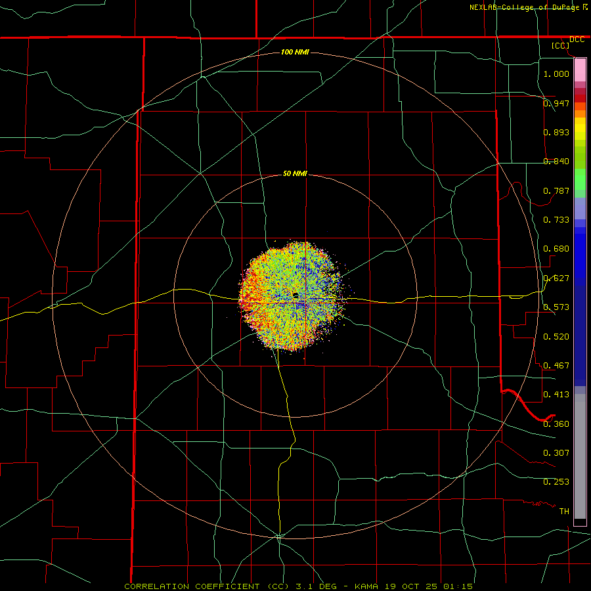
Task: Click the 0.787 legend value
Action: click(556, 190)
